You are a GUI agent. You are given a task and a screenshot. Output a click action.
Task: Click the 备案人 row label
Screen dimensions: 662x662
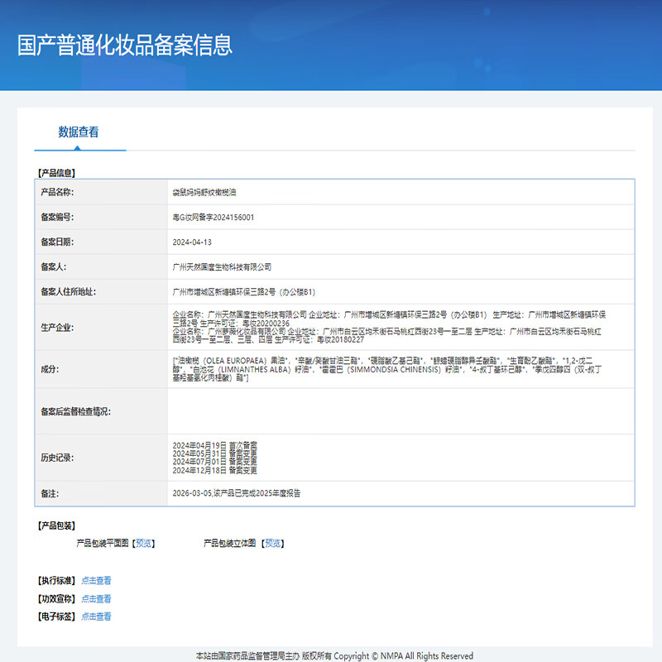pos(53,266)
